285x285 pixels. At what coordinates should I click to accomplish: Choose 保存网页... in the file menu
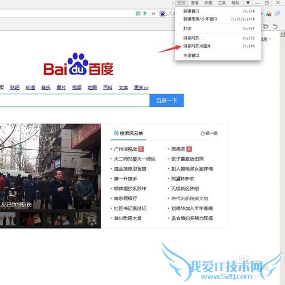pyautogui.click(x=218, y=38)
